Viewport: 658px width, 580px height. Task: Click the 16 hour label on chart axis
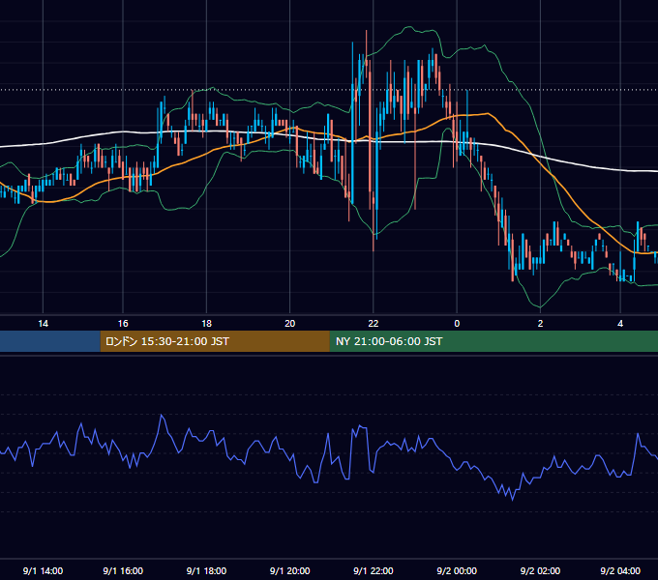point(123,324)
